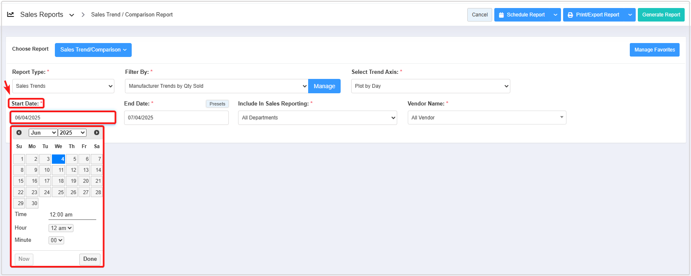This screenshot has width=691, height=276.
Task: Open the Vendor Name dropdown
Action: click(x=487, y=118)
